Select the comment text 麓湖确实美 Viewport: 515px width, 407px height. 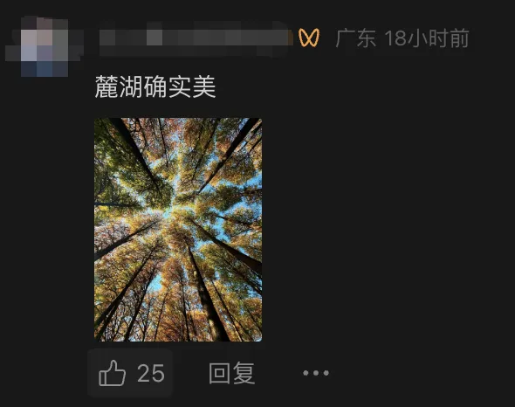[x=155, y=86]
